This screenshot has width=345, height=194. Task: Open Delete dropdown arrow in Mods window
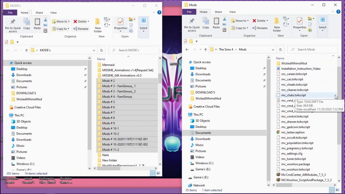[267, 21]
